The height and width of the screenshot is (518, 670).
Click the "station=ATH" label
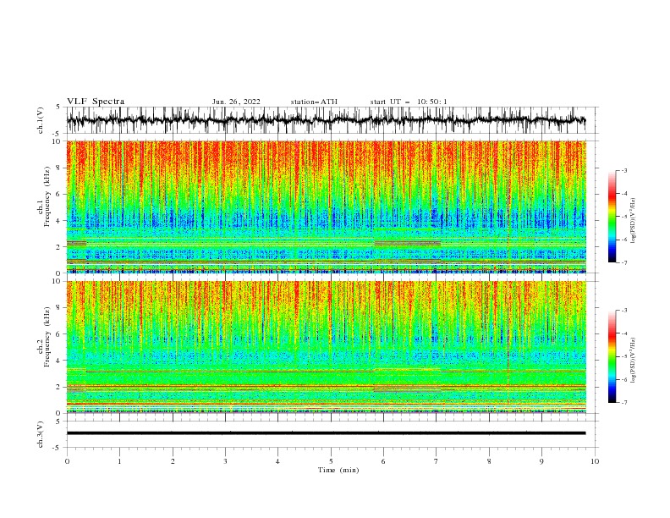point(314,102)
